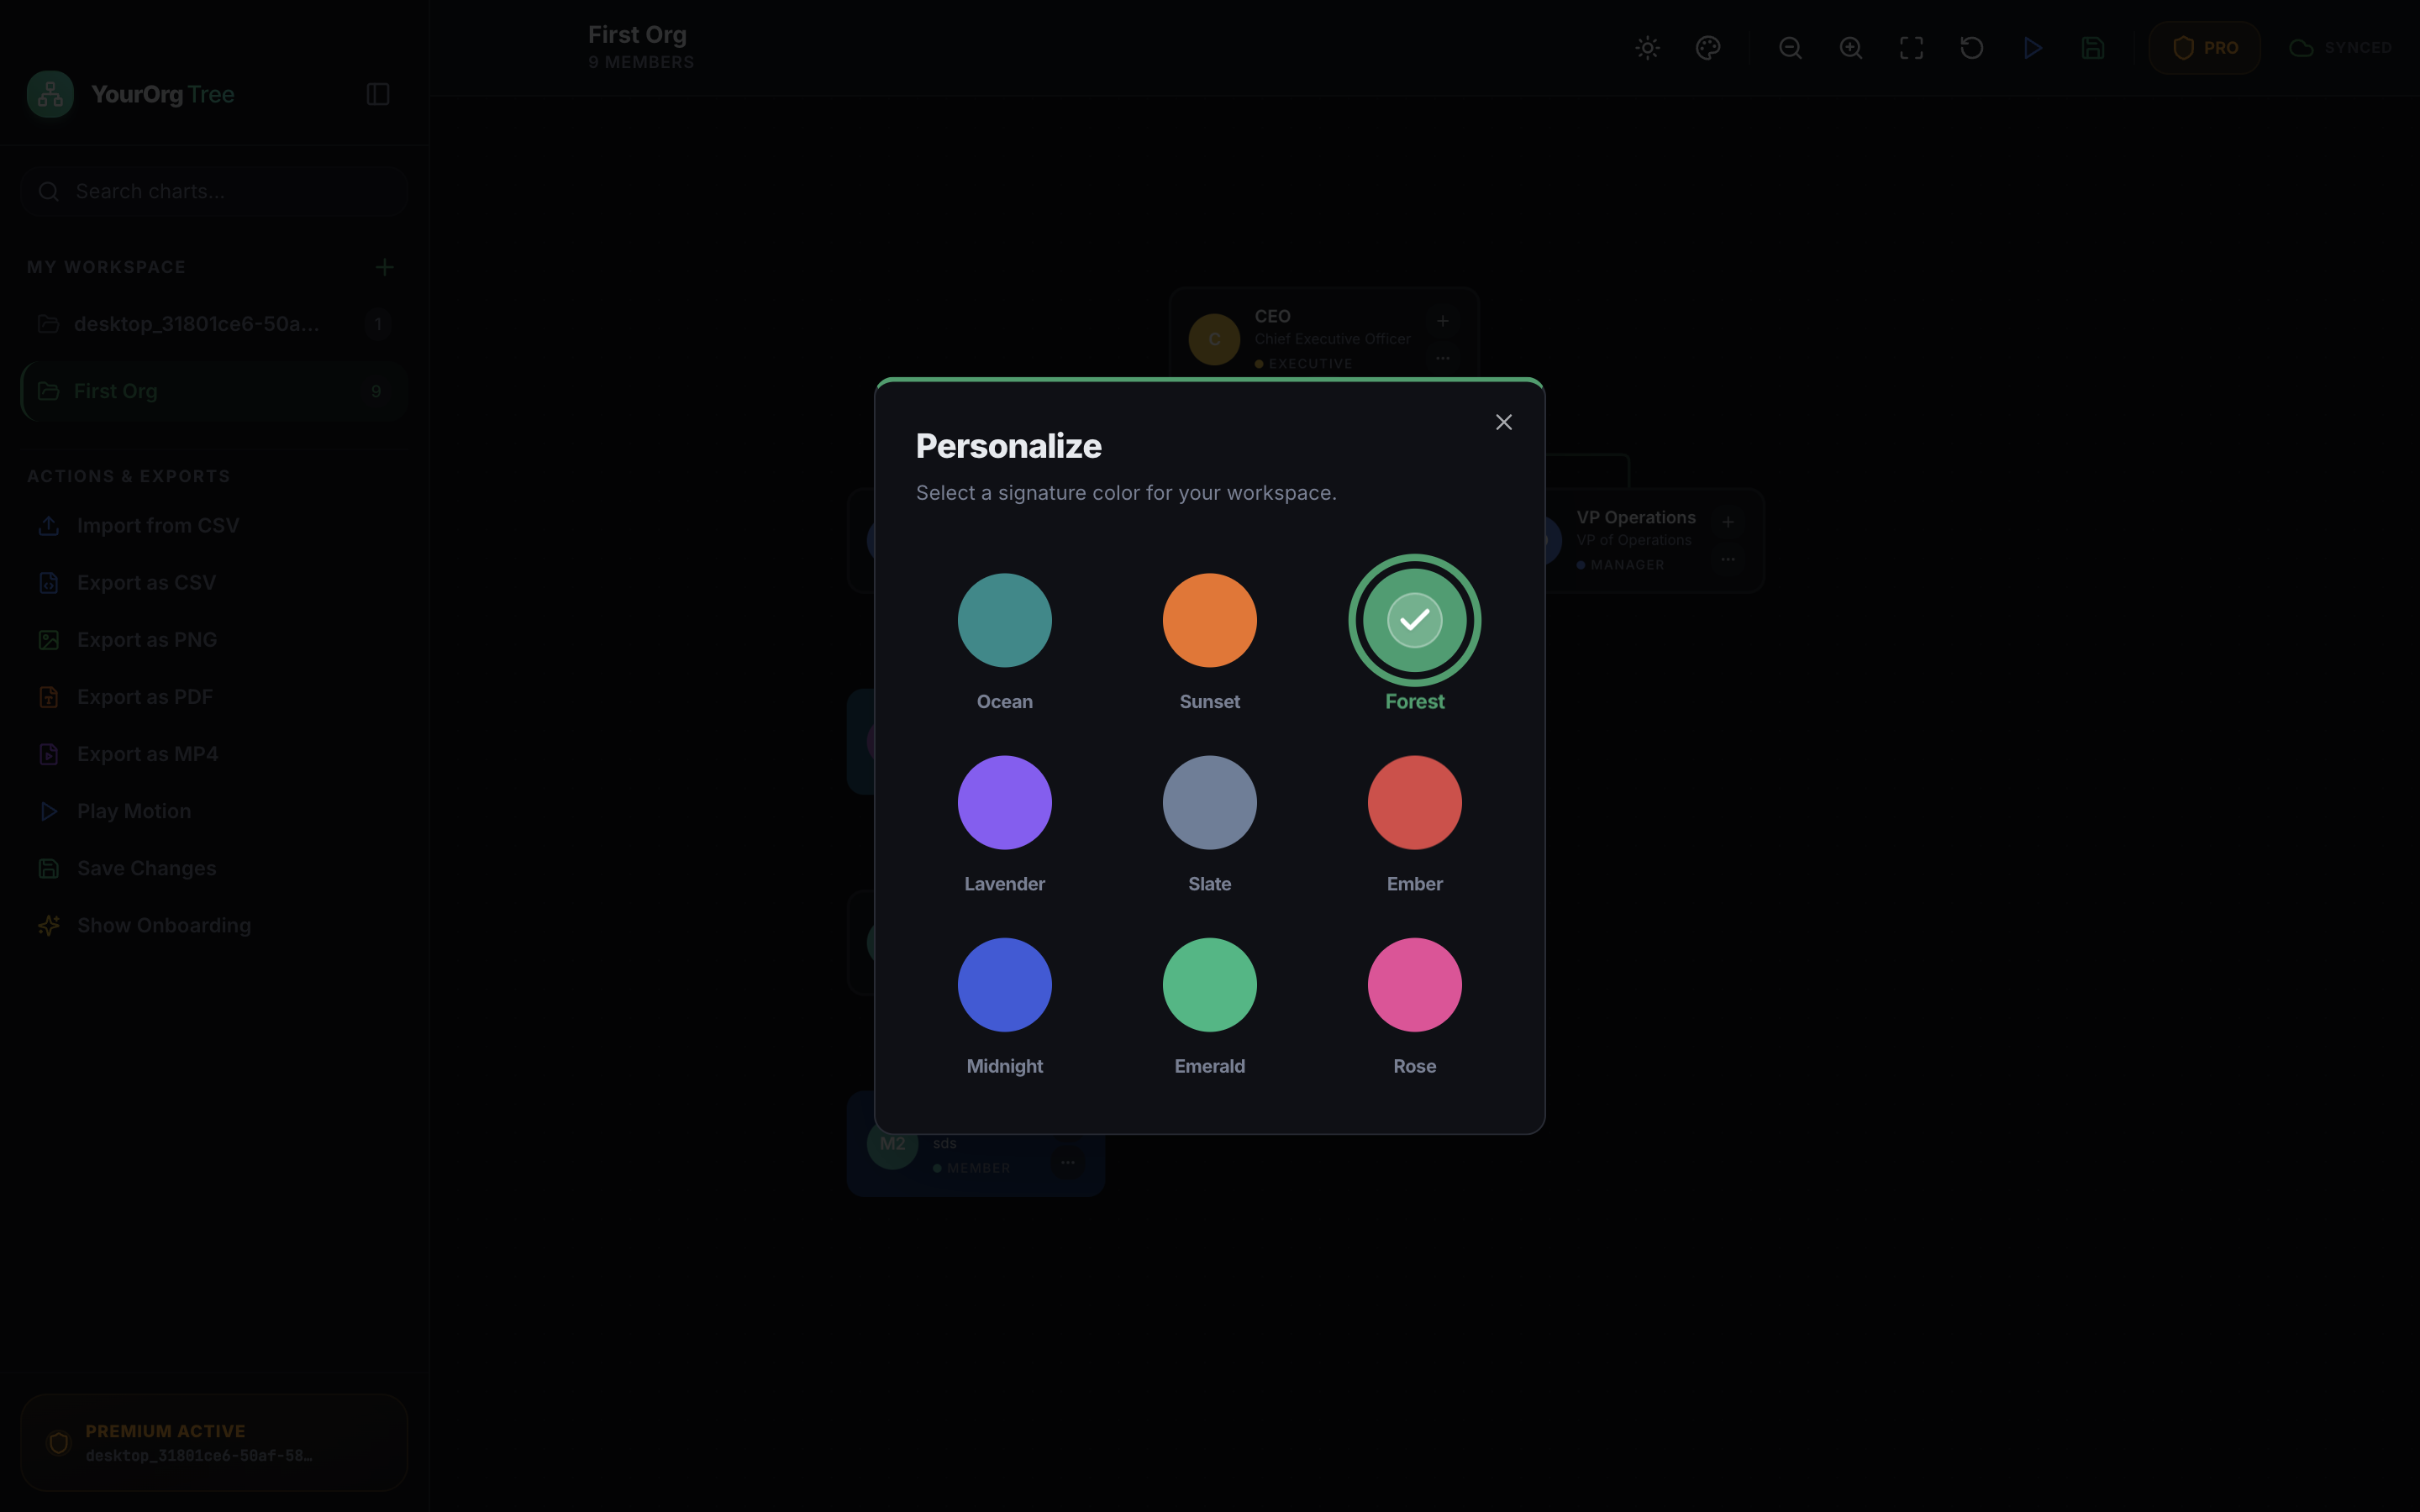The width and height of the screenshot is (2420, 1512).
Task: Click the M2 avatar circle
Action: (892, 1143)
